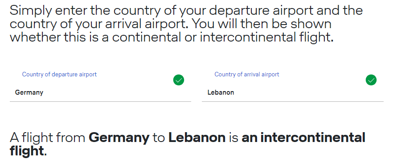Click the green checkmark beside the Lebanon field
393x167 pixels.
tap(371, 80)
